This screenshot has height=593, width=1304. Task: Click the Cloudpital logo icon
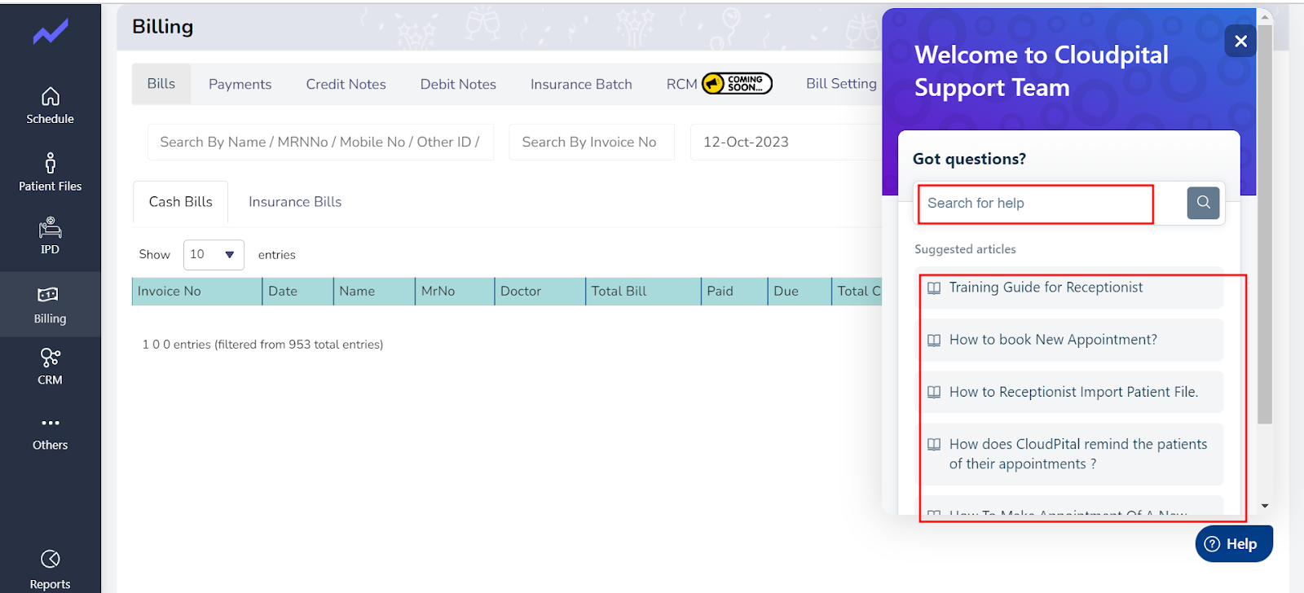coord(51,33)
